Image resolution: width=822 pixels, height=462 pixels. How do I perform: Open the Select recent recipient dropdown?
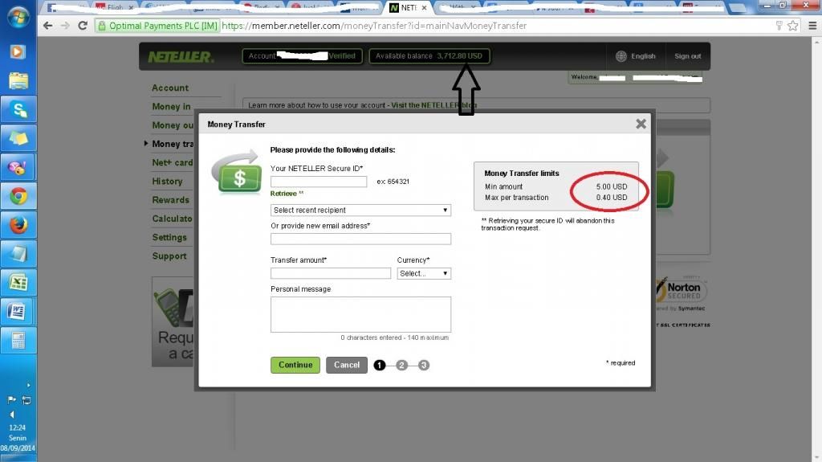click(360, 210)
